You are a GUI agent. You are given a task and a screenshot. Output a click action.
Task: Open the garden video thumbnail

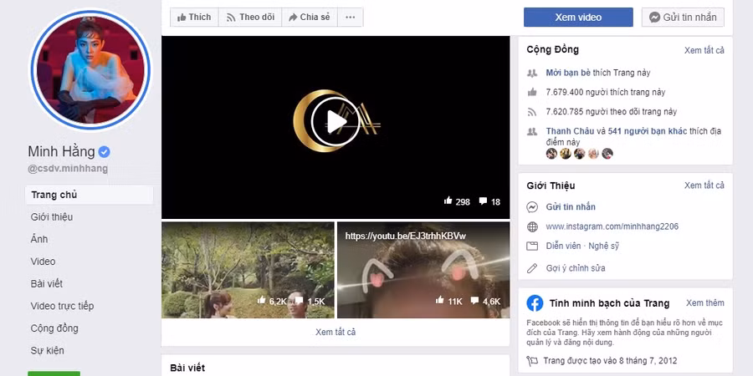pyautogui.click(x=248, y=269)
